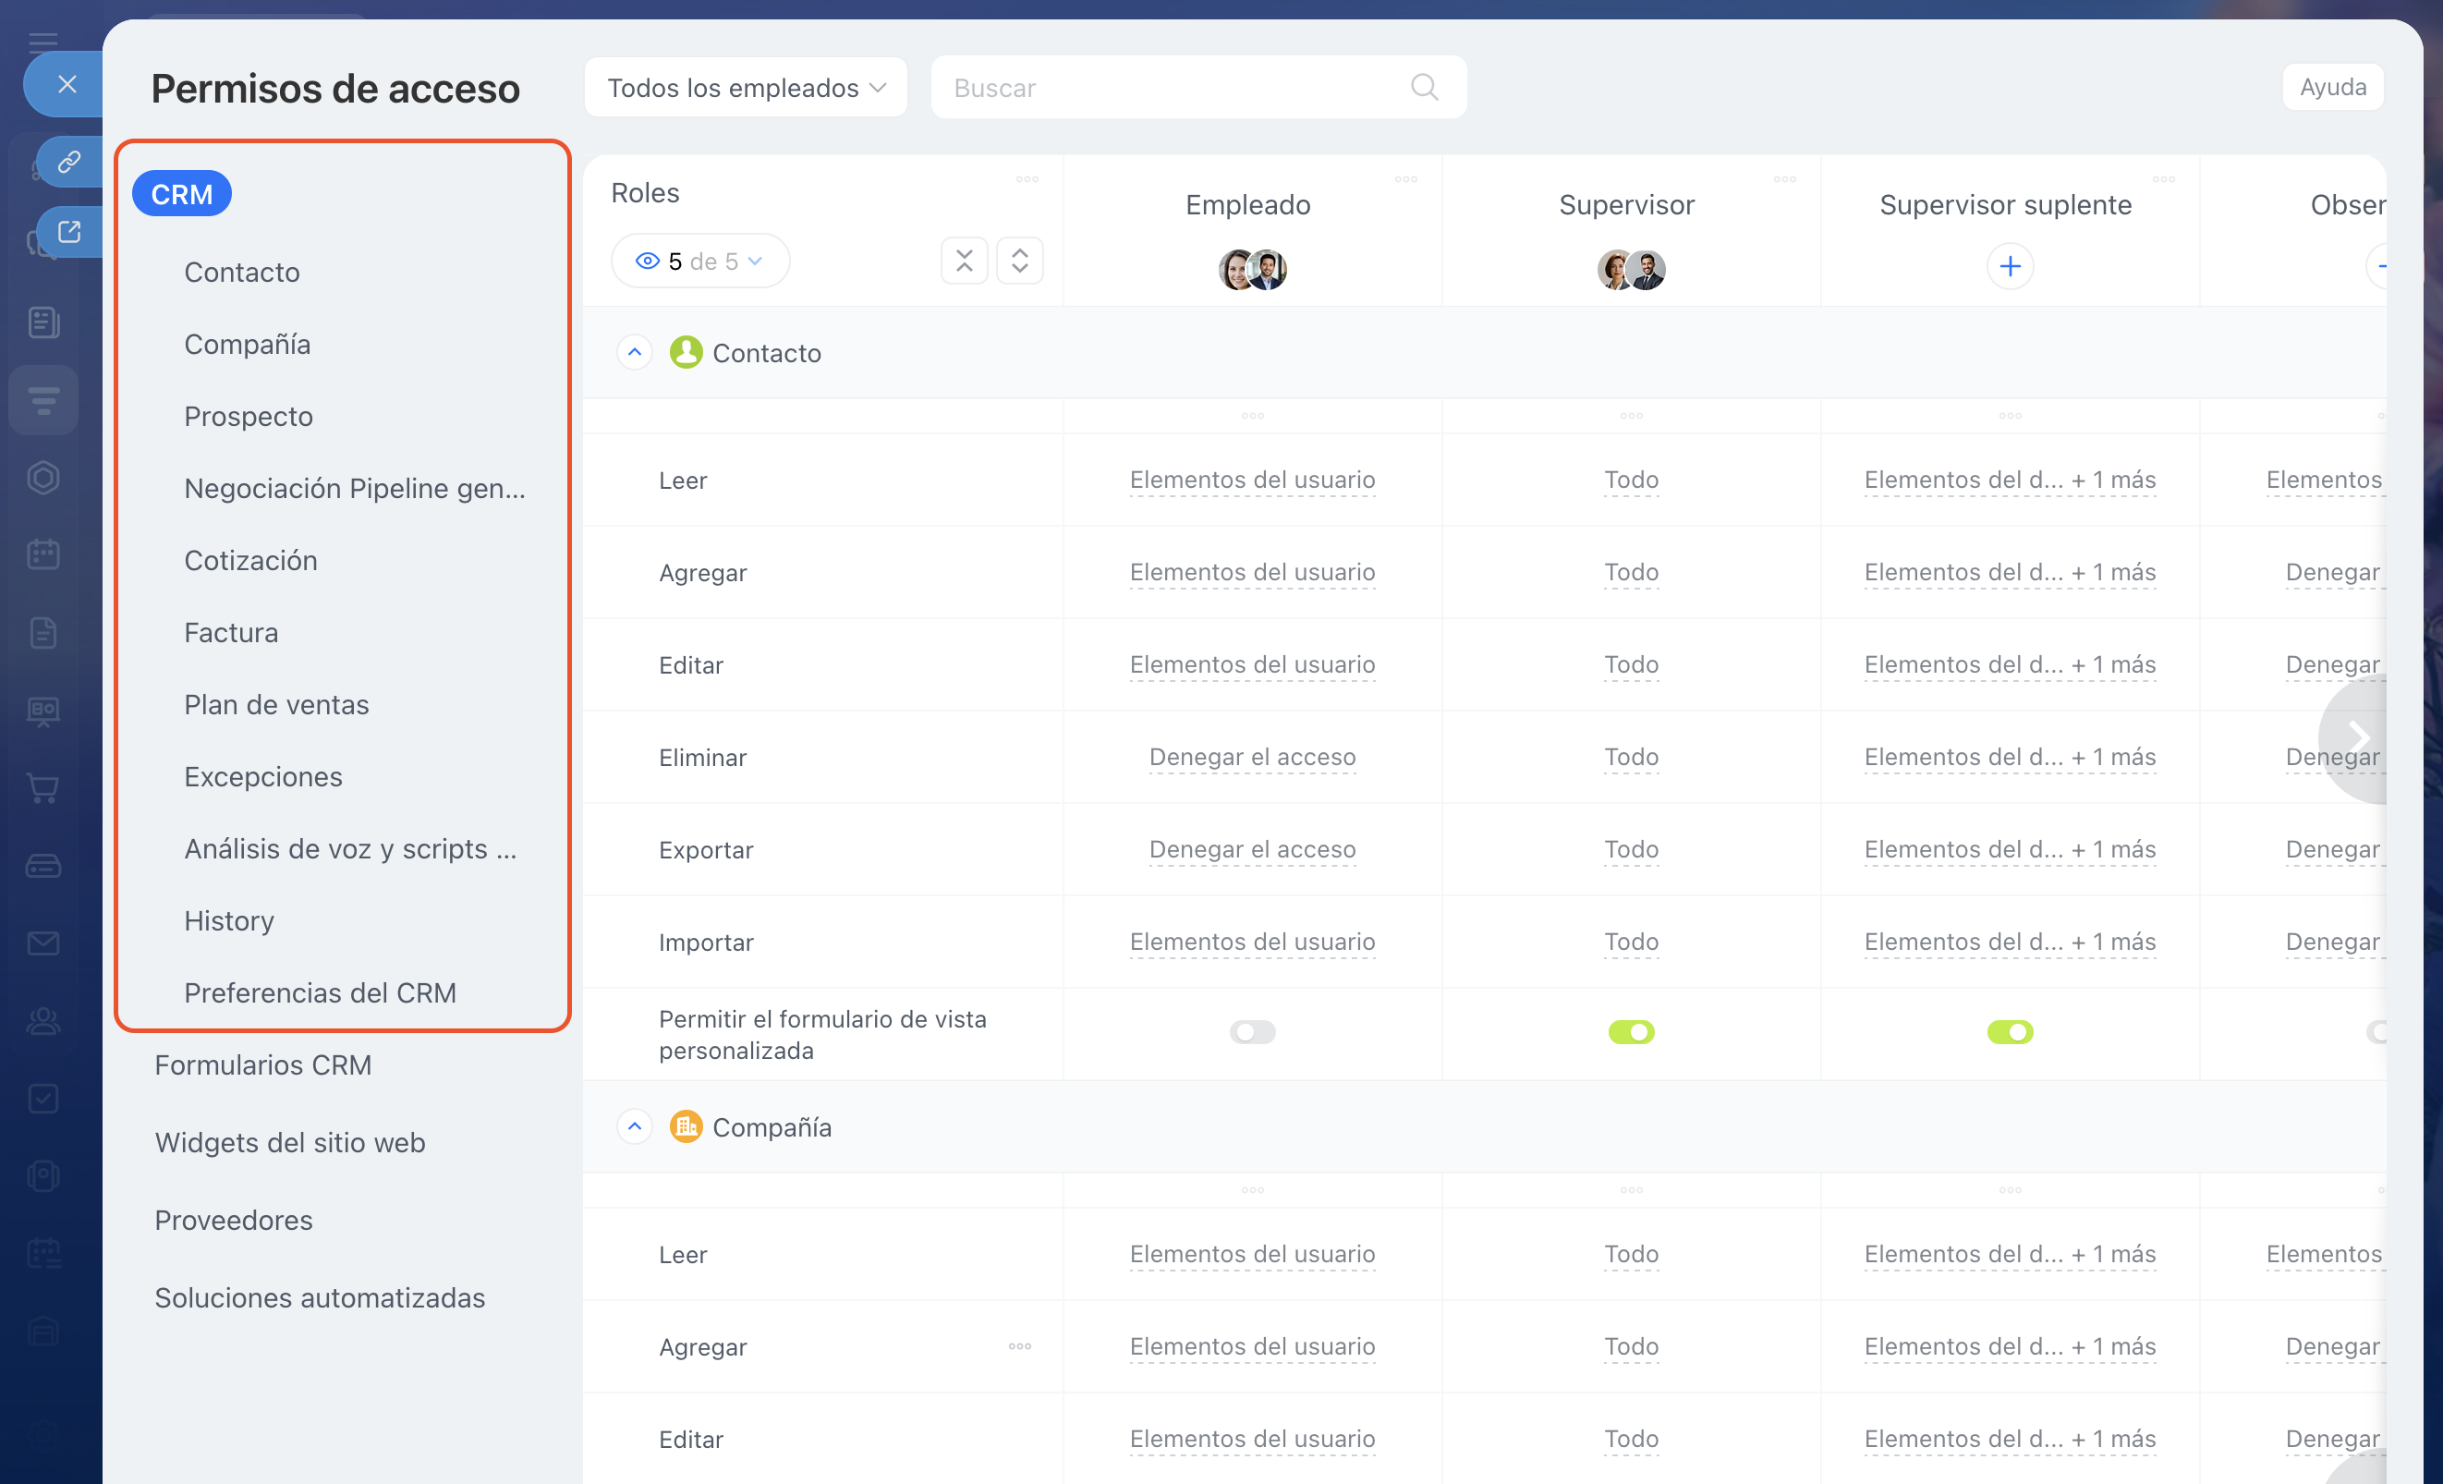Add a user to Supervisor suplente role
Viewport: 2443px width, 1484px height.
tap(2010, 267)
